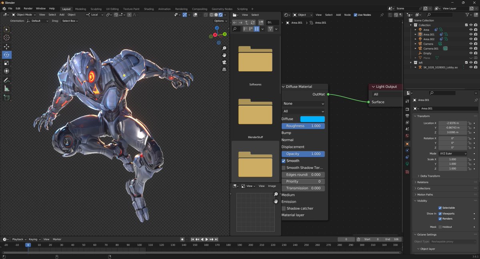Screen dimensions: 480x259
Task: Select the Select Box tool
Action: click(7, 29)
